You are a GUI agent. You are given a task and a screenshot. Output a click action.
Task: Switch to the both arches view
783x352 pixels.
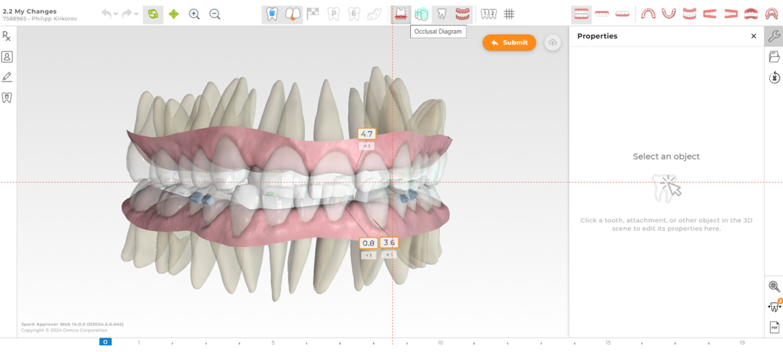[x=581, y=14]
